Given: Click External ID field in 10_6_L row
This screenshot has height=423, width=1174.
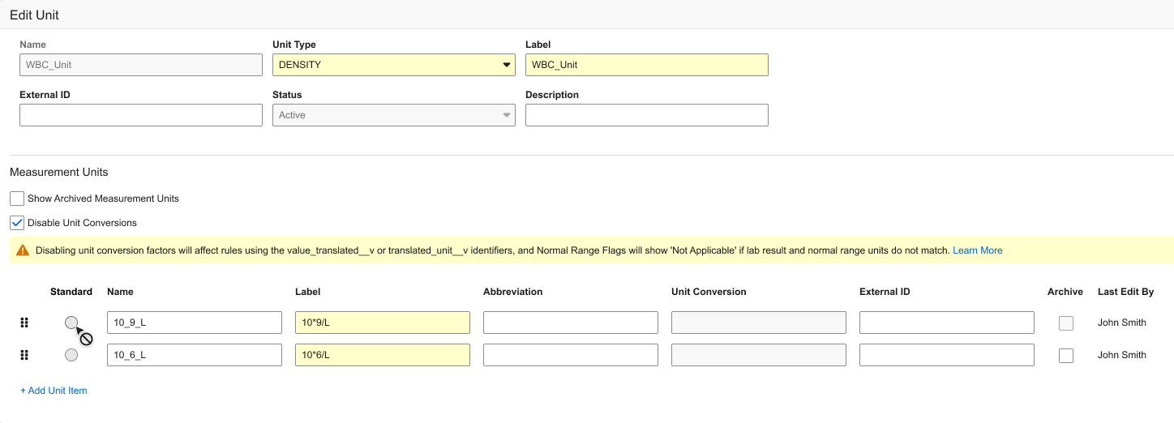Looking at the screenshot, I should pyautogui.click(x=947, y=355).
